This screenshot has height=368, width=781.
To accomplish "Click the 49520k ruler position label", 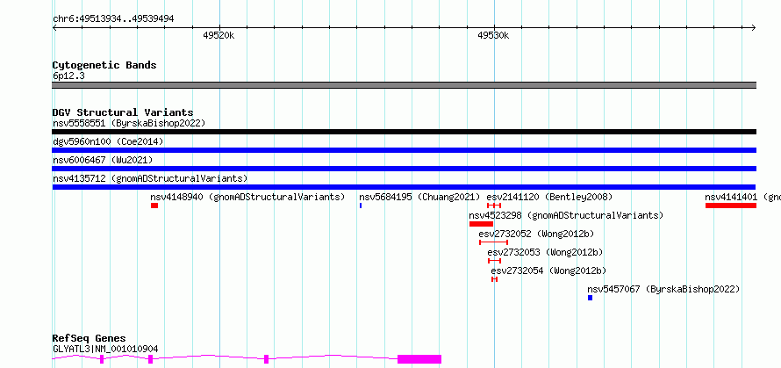I will pos(219,35).
